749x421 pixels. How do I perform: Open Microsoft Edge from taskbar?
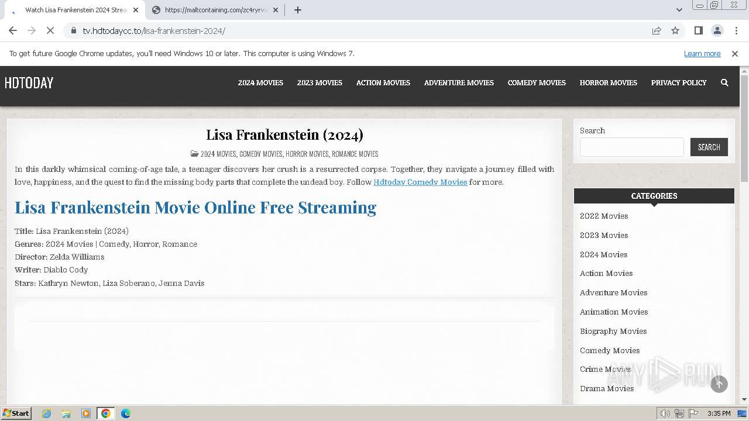pos(125,413)
